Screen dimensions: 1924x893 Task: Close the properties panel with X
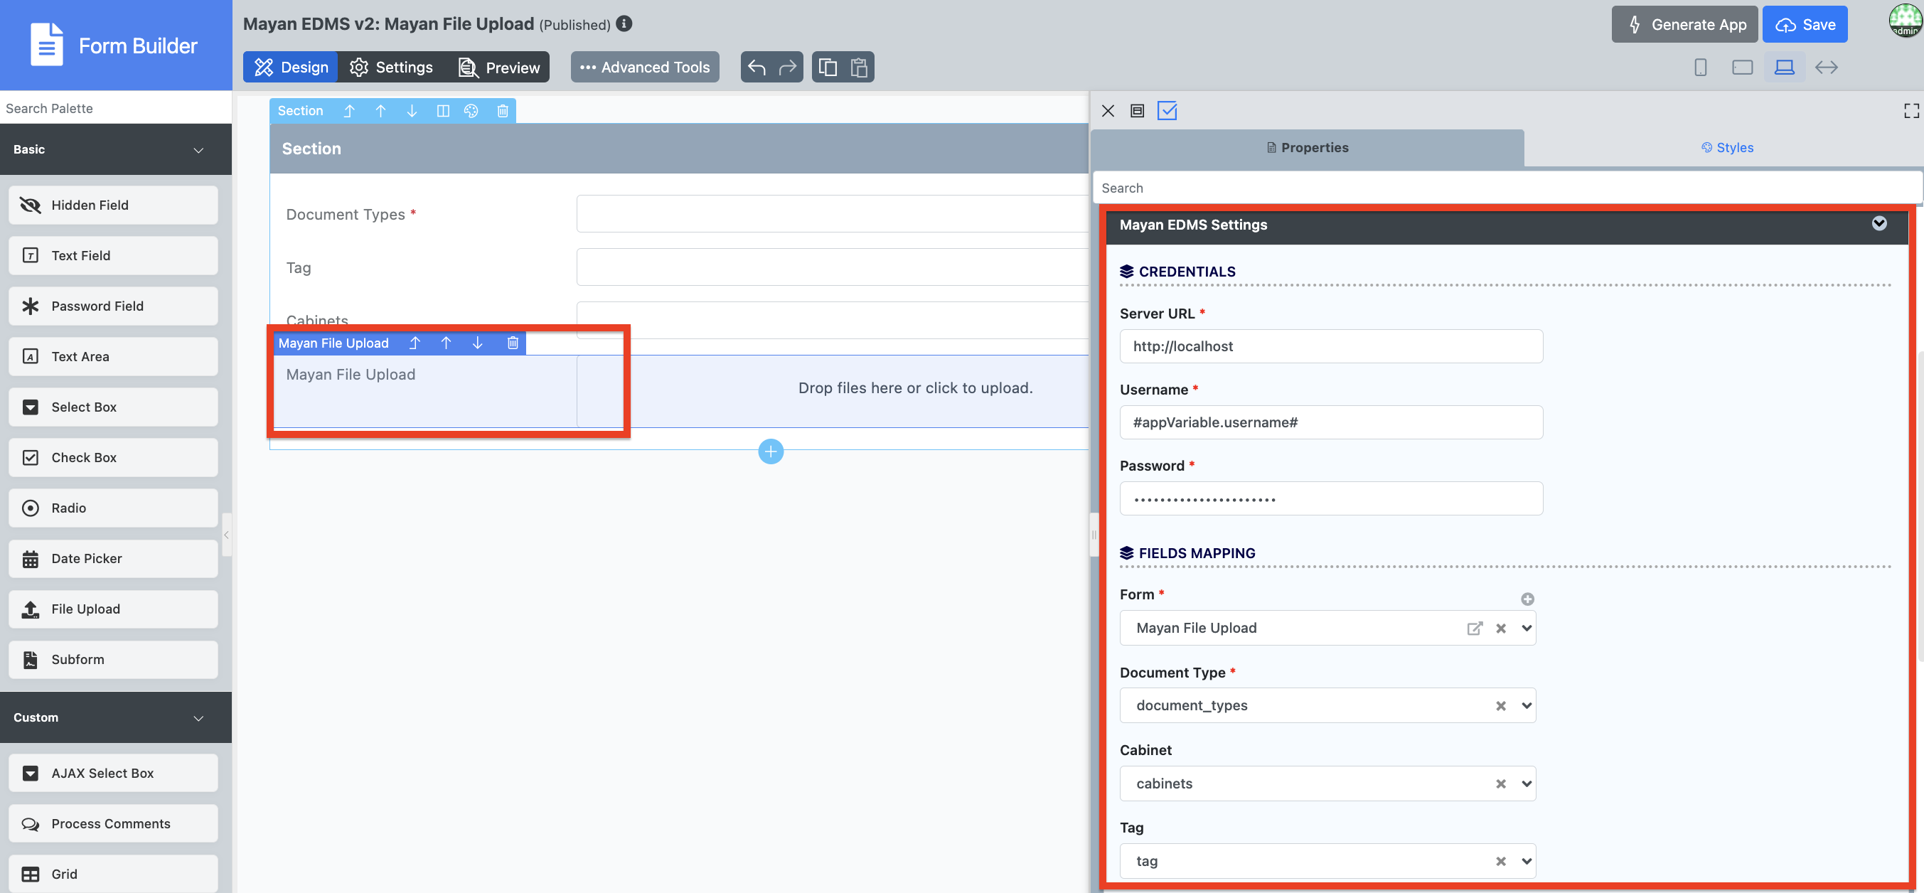(1108, 111)
